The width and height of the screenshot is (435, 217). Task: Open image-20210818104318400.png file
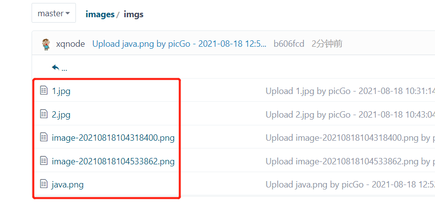pos(113,138)
